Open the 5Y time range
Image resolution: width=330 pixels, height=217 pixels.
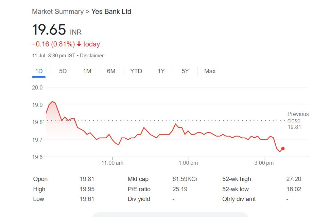(185, 71)
